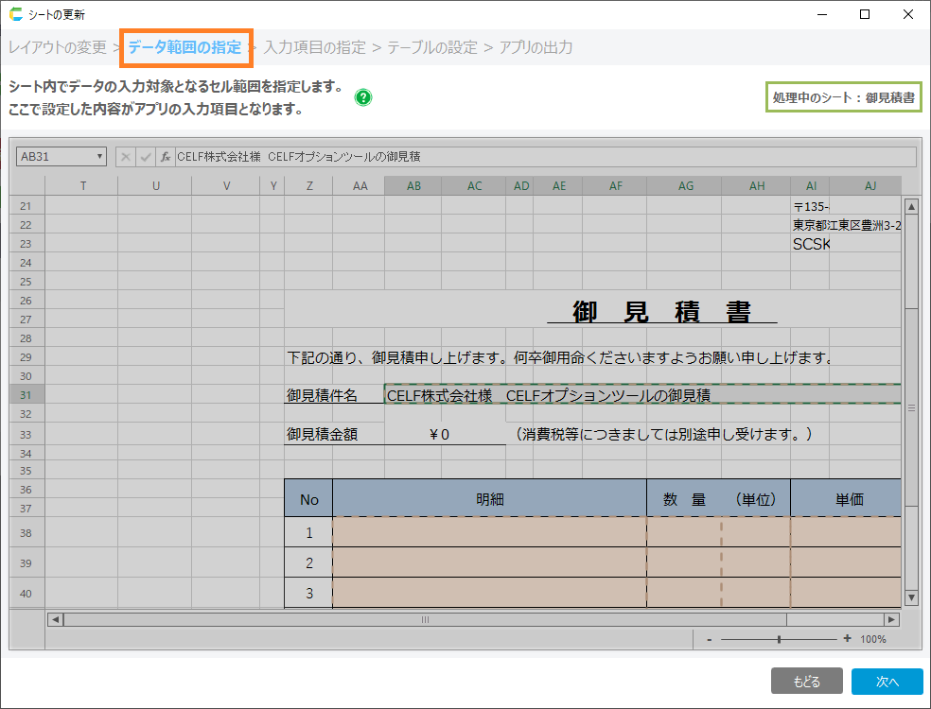The height and width of the screenshot is (709, 931).
Task: Select column header AG
Action: 686,186
